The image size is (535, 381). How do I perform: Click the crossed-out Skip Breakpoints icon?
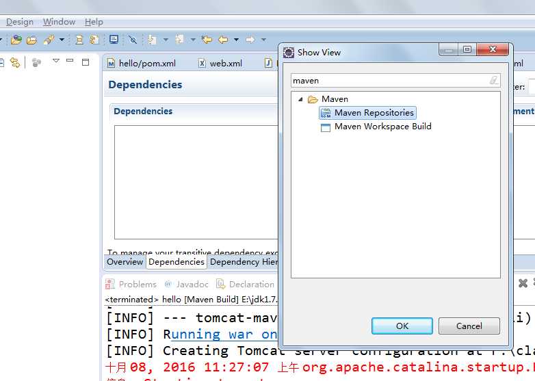point(133,40)
